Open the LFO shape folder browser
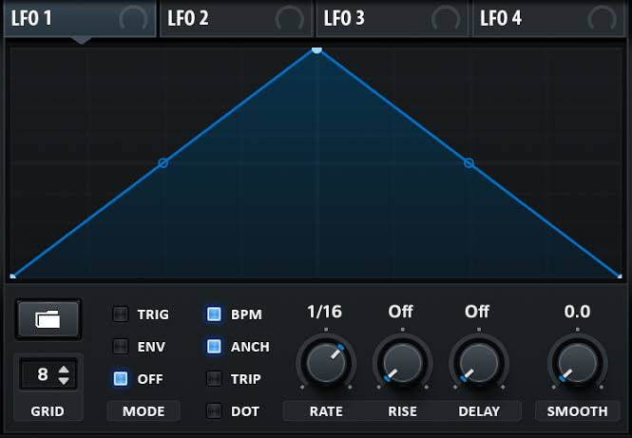The height and width of the screenshot is (438, 632). (x=48, y=319)
